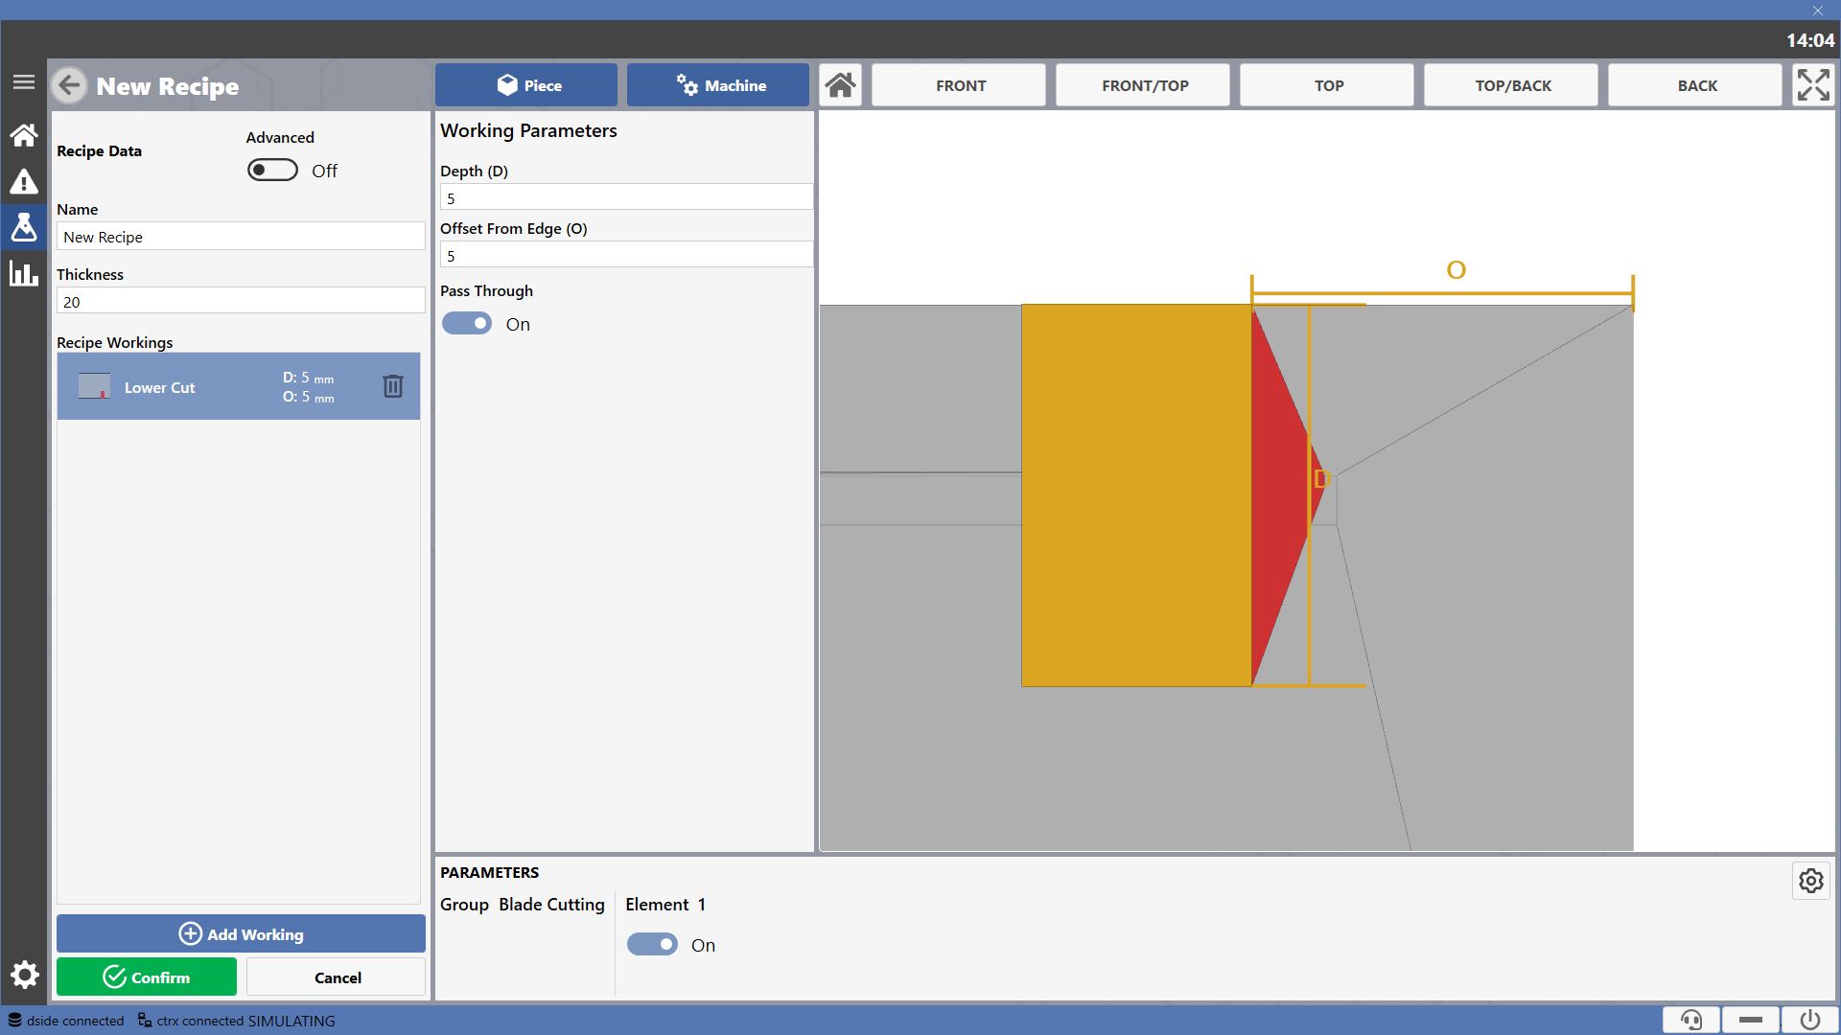Click Lower Cut thumbnail icon
Screen dimensions: 1841x1035
tap(94, 386)
